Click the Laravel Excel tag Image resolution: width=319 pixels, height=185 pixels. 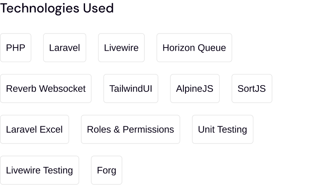pos(34,129)
